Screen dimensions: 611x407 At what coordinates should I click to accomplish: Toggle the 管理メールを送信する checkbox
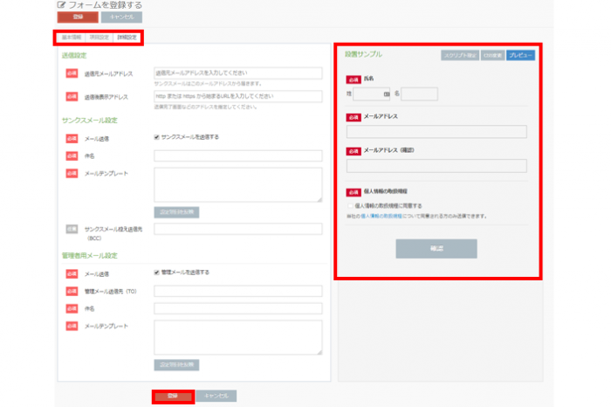click(156, 272)
